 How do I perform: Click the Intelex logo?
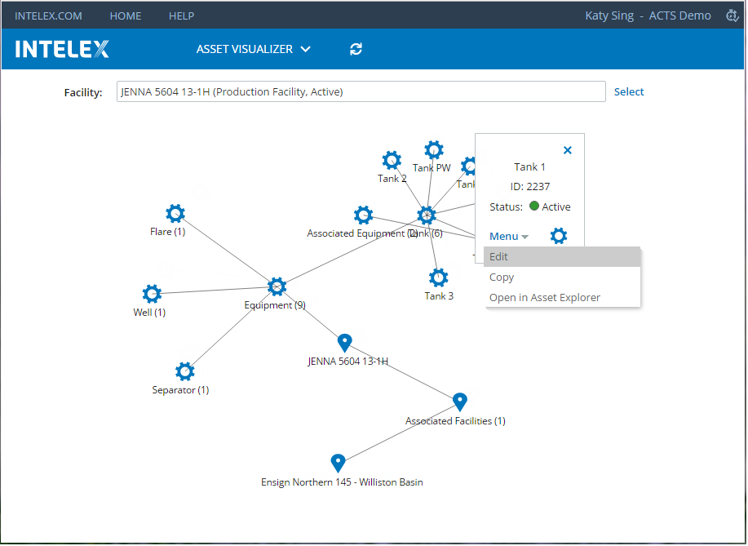pyautogui.click(x=62, y=49)
